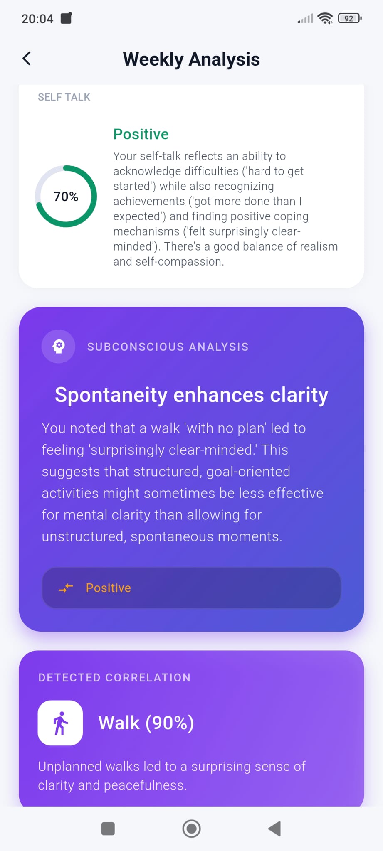Open recent apps with the square navigation icon
The image size is (383, 851).
click(x=108, y=829)
